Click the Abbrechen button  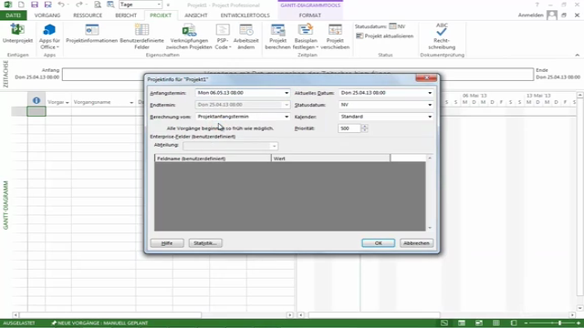coord(416,243)
